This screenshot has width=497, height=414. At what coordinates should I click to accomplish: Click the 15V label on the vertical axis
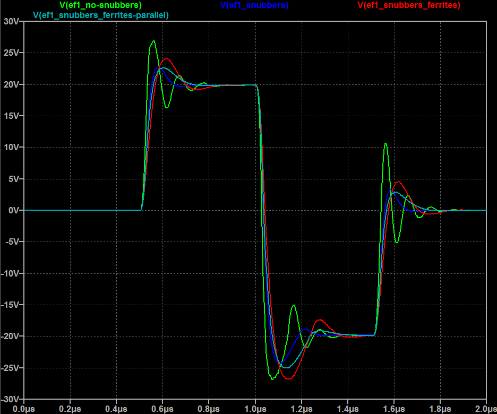[11, 116]
